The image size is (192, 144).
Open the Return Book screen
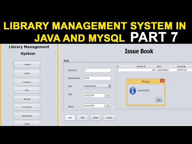point(27,116)
